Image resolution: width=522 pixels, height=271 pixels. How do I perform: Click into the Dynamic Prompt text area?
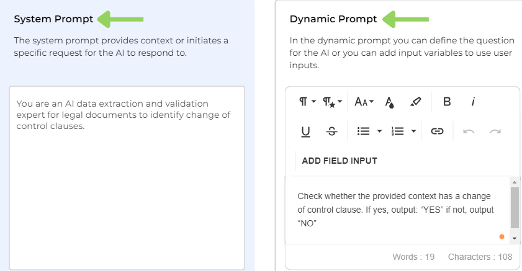(397, 210)
